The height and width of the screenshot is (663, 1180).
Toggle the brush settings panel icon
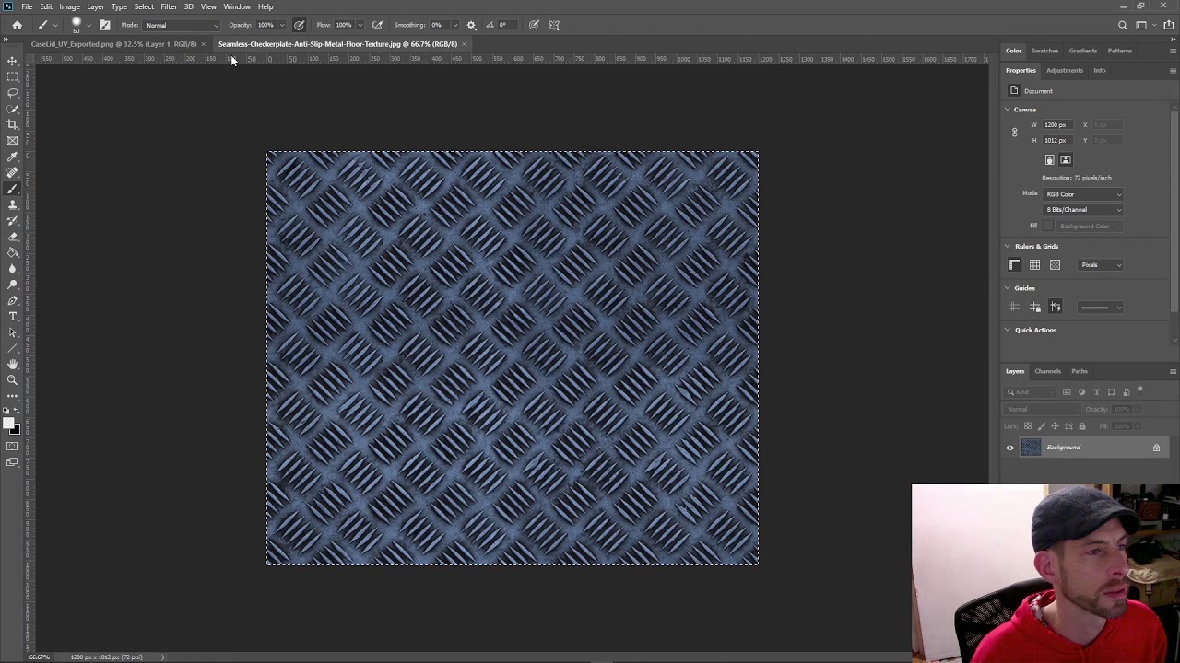click(104, 25)
